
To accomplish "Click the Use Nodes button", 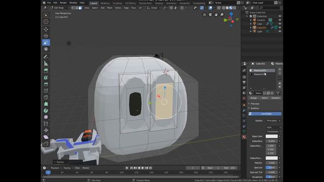I will (x=265, y=114).
